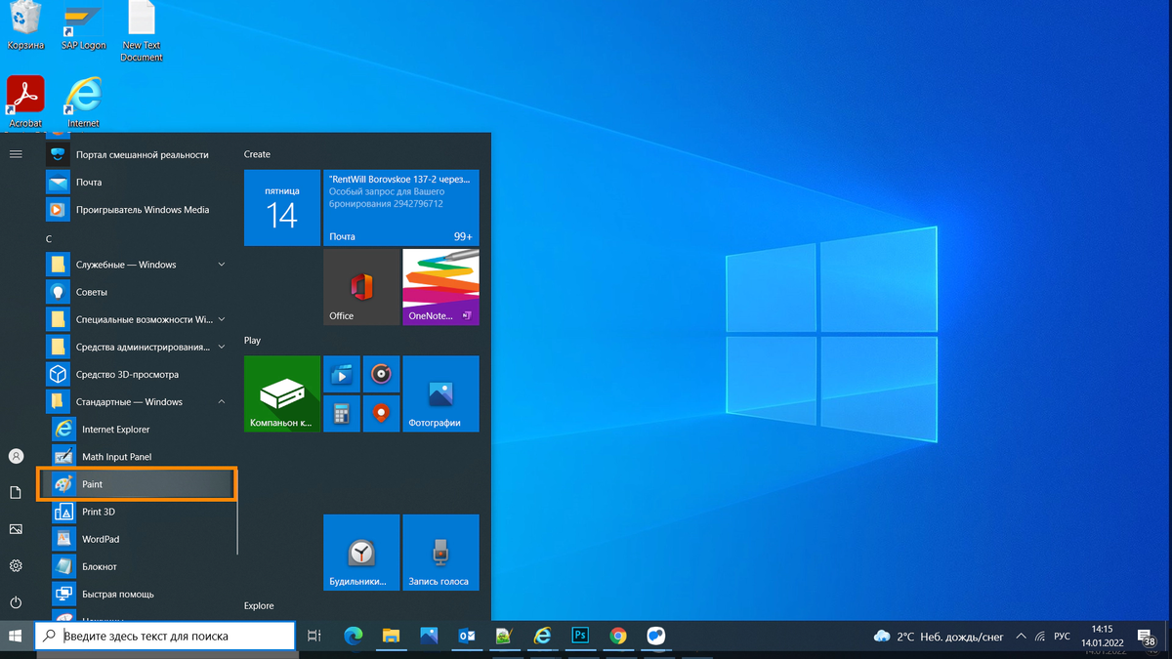Image resolution: width=1172 pixels, height=659 pixels.
Task: Open the Calculator small tile
Action: (x=342, y=414)
